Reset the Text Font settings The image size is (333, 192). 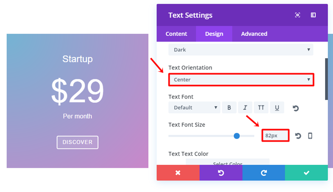tap(296, 108)
